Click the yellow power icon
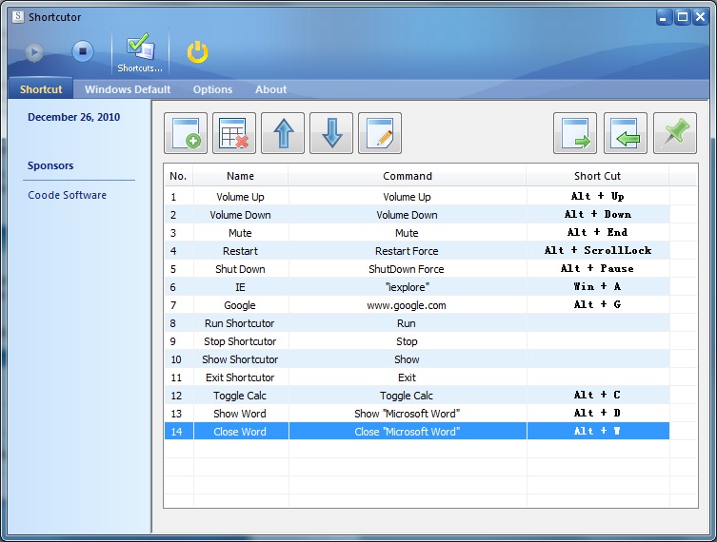 click(197, 51)
